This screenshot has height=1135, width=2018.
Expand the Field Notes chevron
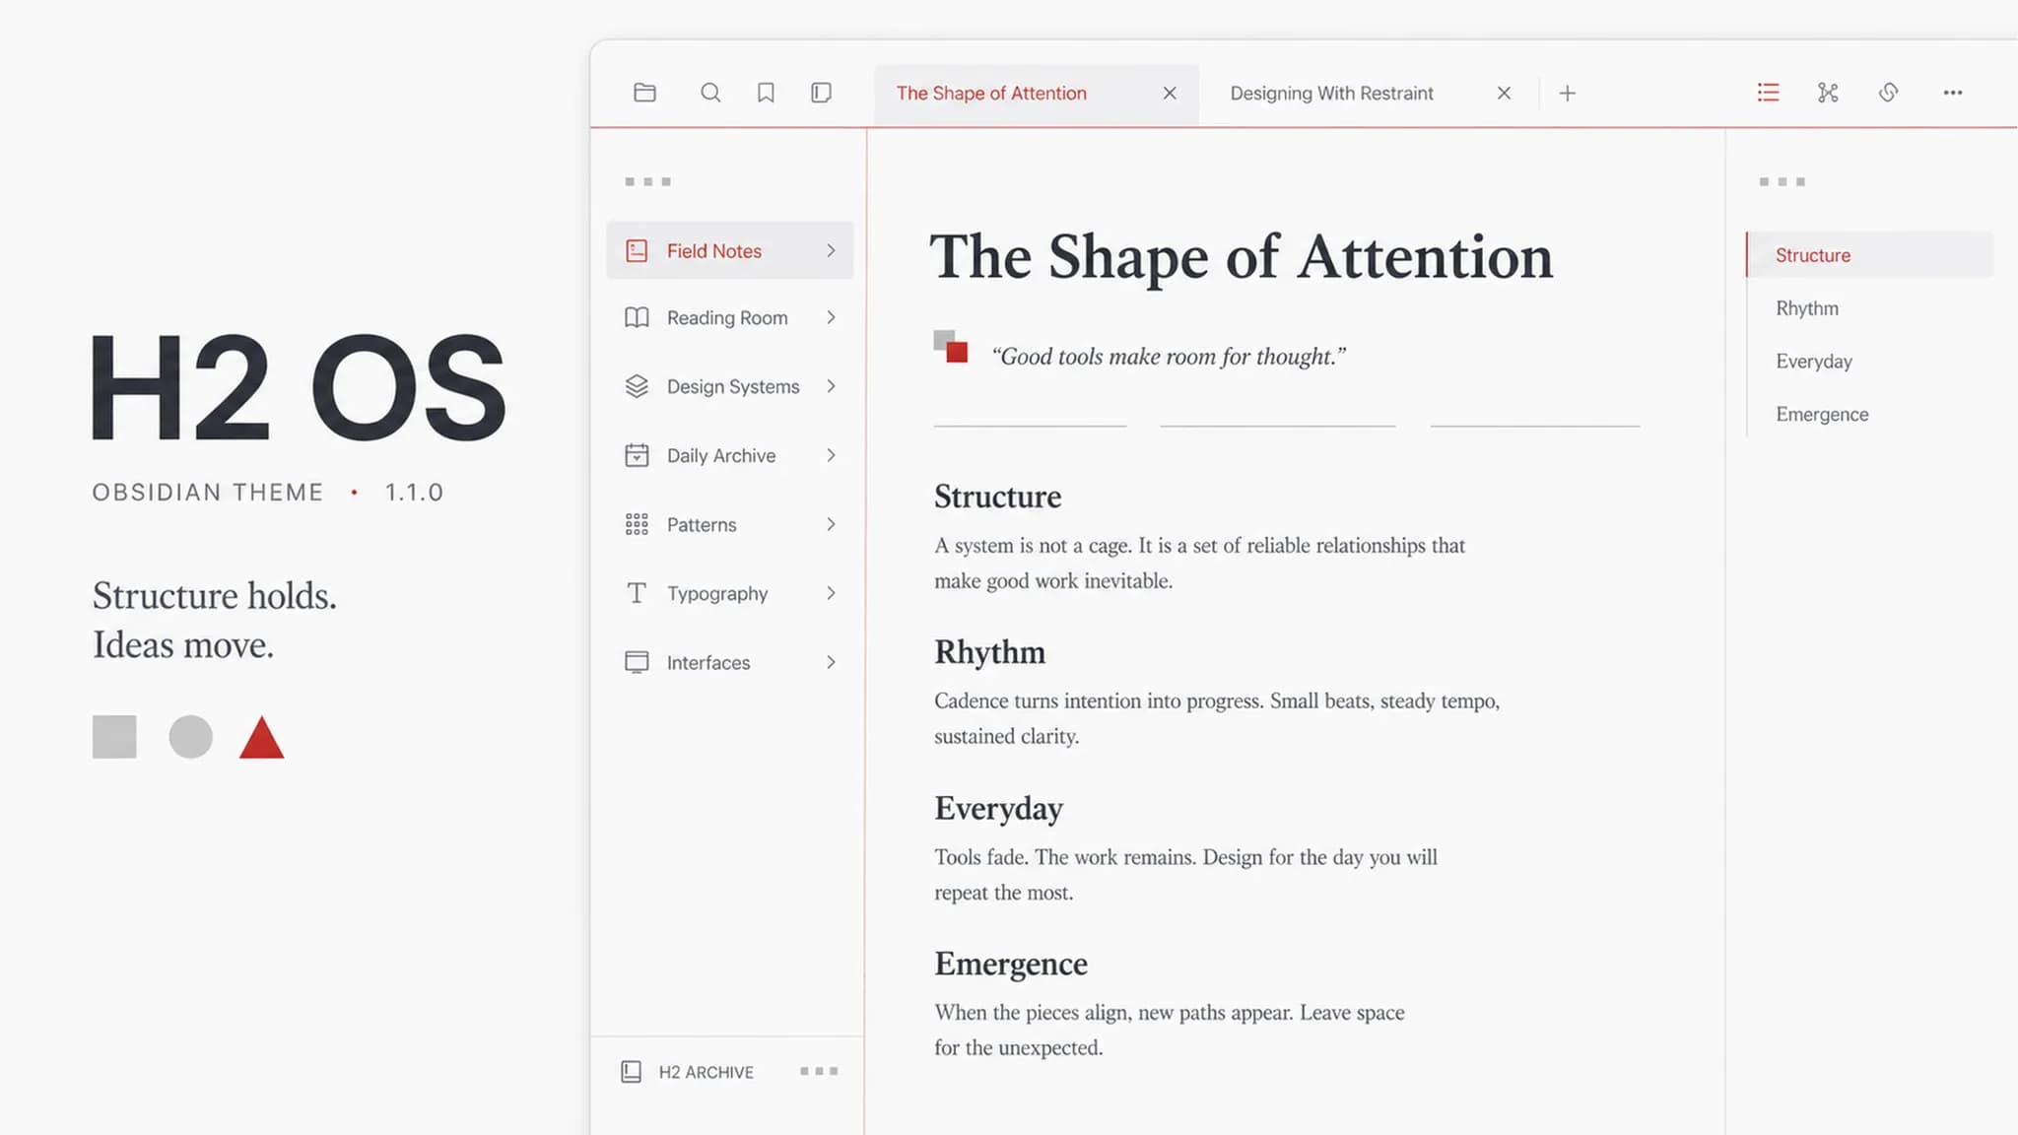[x=831, y=250]
